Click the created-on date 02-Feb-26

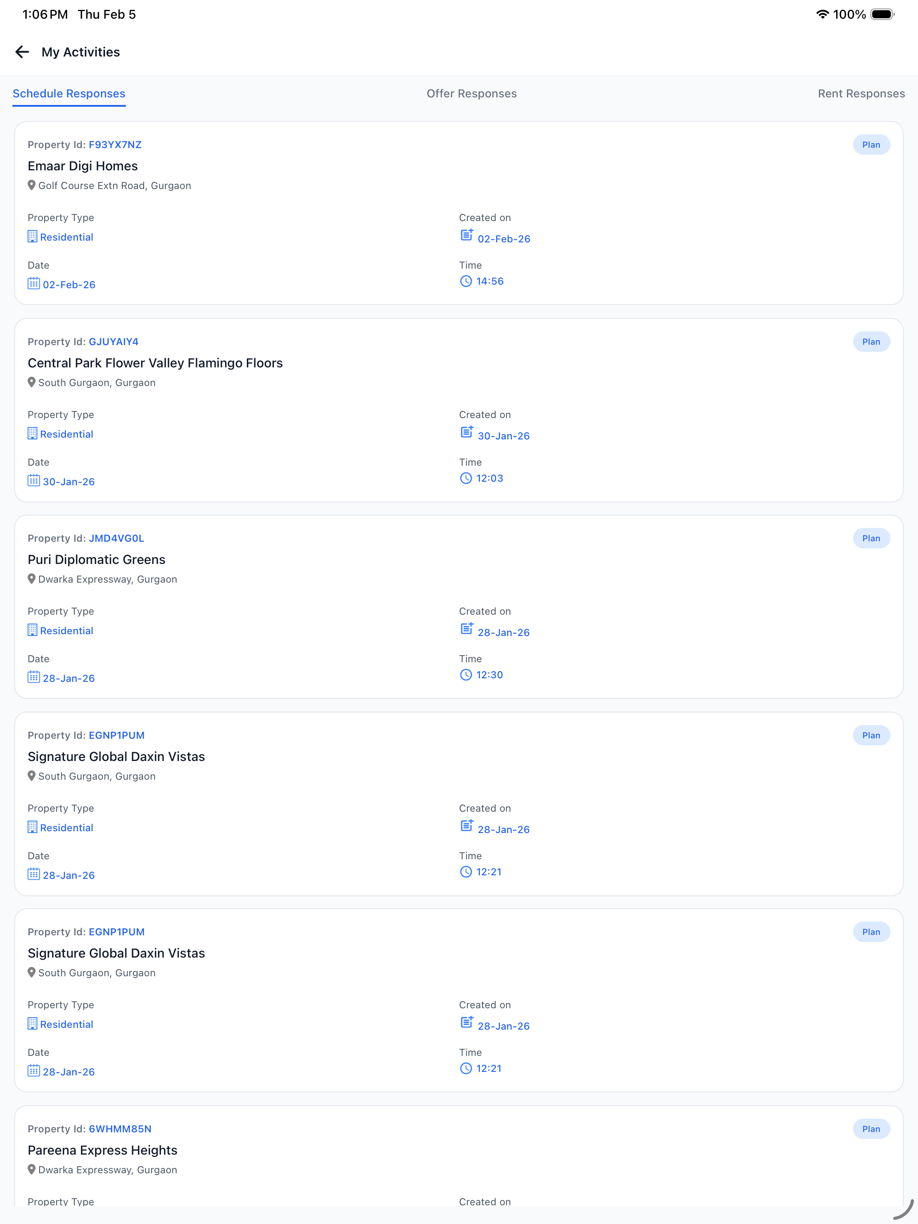click(x=503, y=239)
